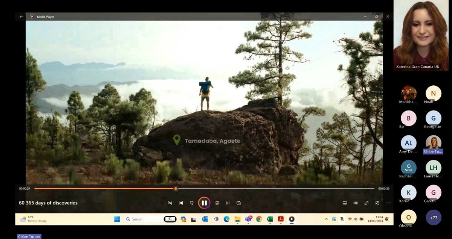452x239 pixels.
Task: Click the muted microphone tray icon
Action: (x=342, y=219)
